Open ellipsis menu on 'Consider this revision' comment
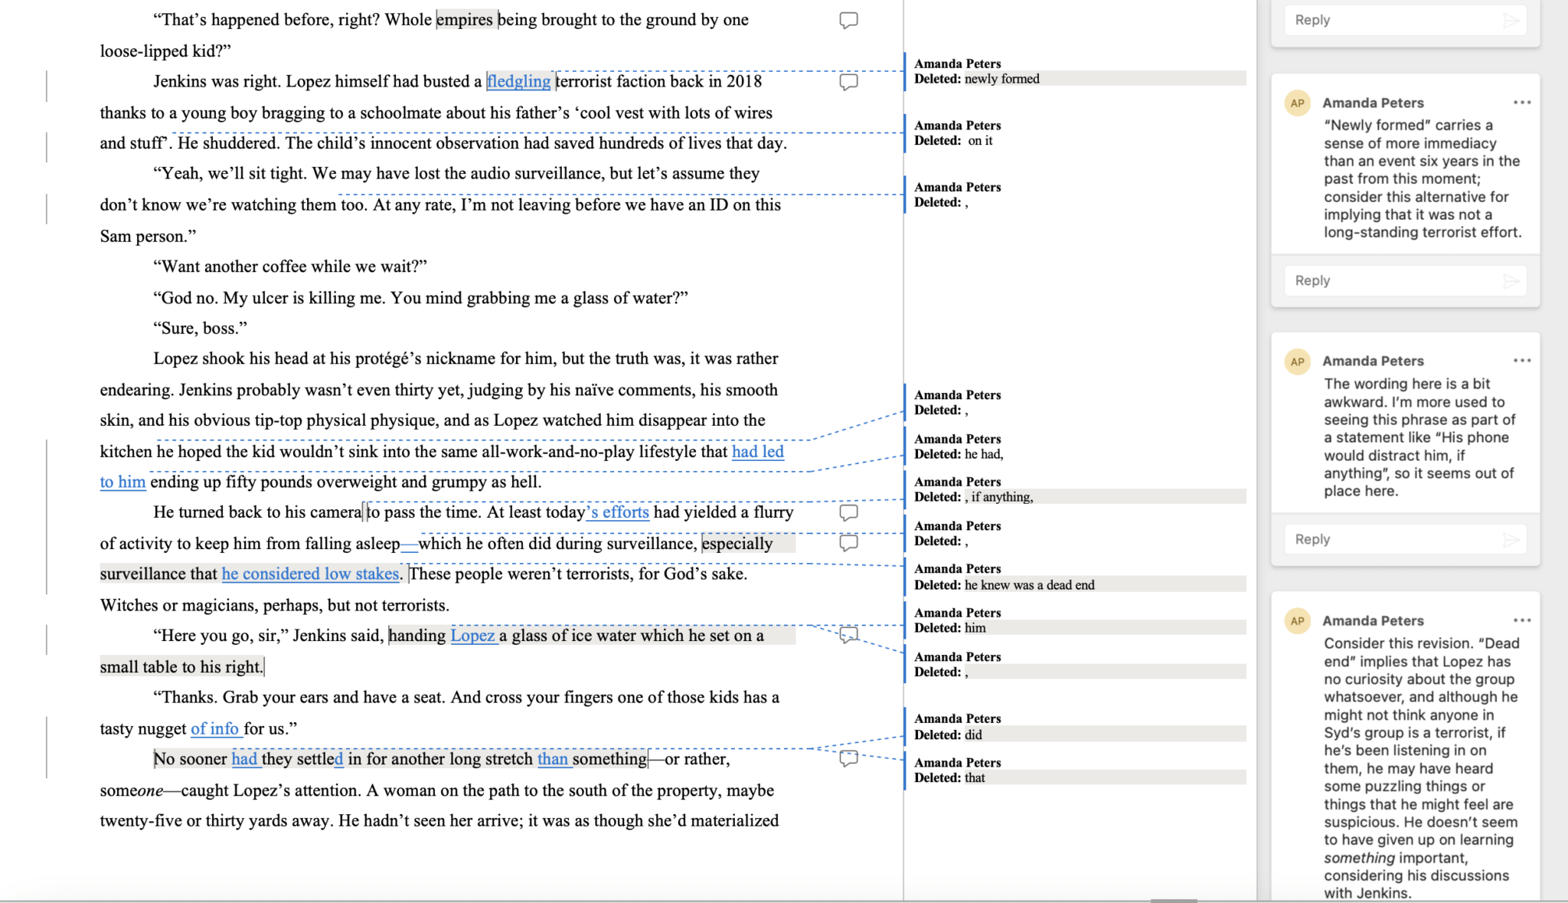 pyautogui.click(x=1521, y=620)
